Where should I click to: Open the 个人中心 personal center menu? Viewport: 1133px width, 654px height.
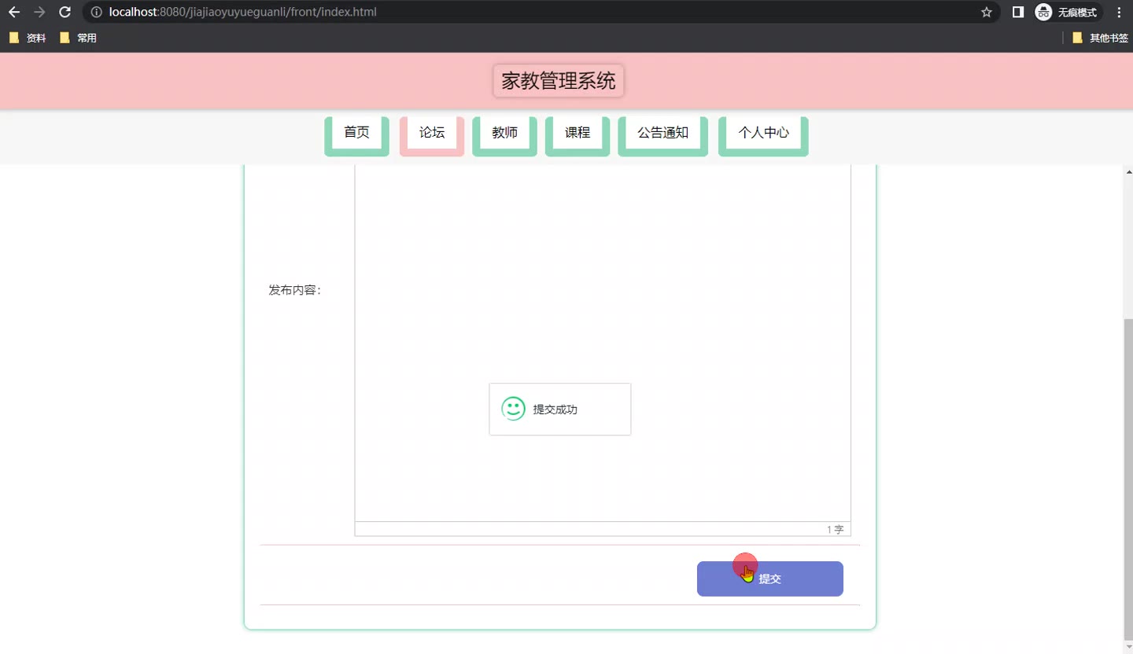click(x=763, y=133)
